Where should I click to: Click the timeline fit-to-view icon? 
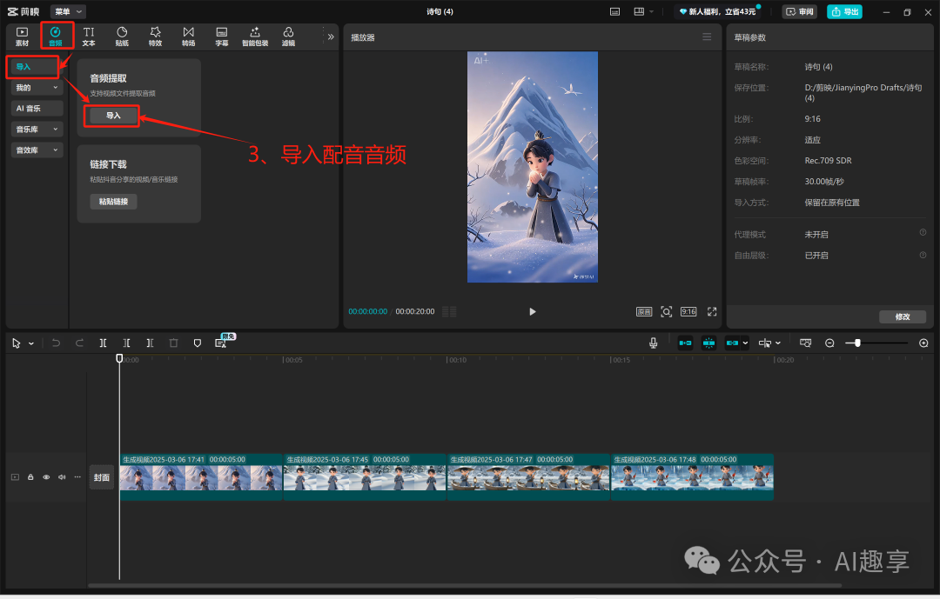point(806,343)
